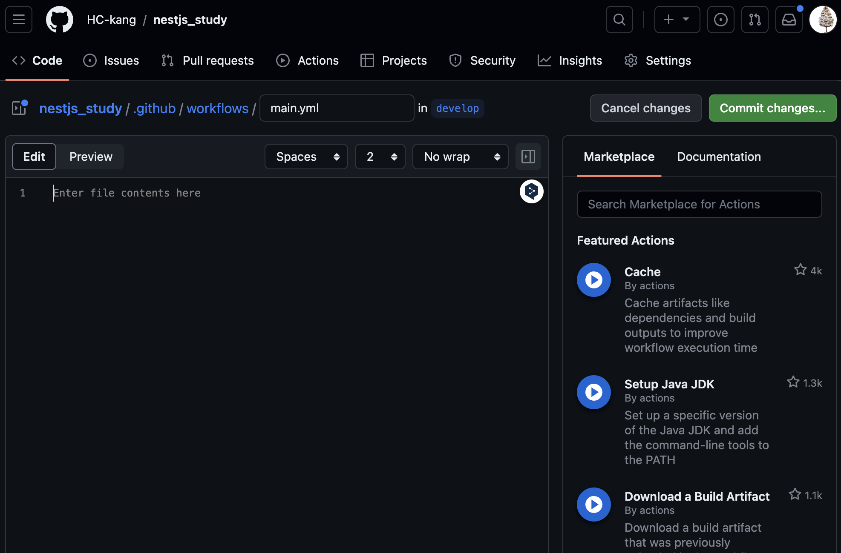This screenshot has width=841, height=553.
Task: Select the Marketplace tab
Action: point(619,157)
